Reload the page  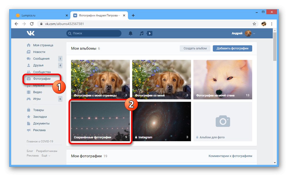pos(32,24)
